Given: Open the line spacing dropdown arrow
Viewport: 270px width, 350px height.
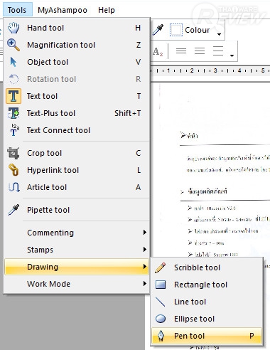Looking at the screenshot, I should [232, 55].
